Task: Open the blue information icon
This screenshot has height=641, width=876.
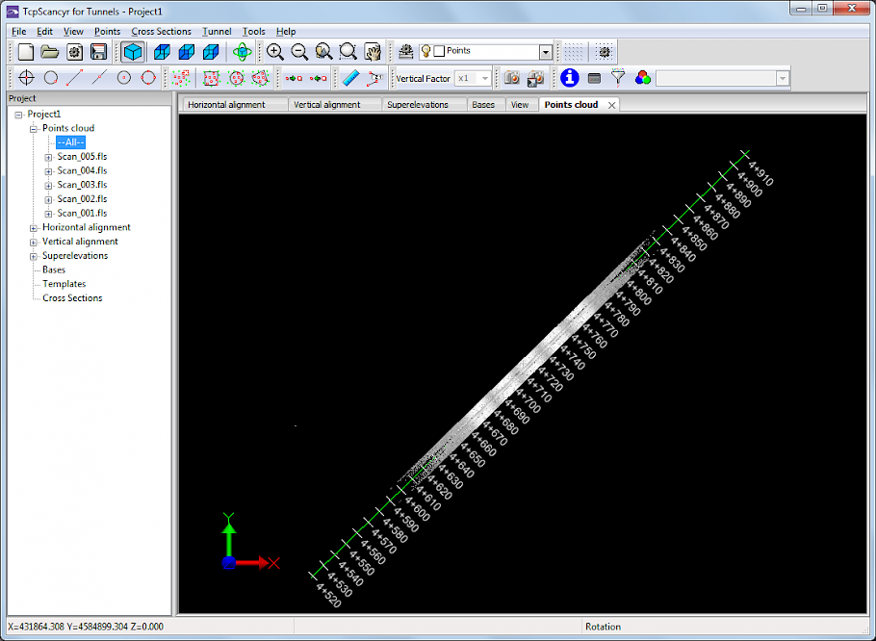Action: click(x=570, y=78)
